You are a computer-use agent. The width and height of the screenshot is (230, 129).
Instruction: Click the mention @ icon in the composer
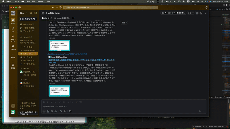pyautogui.click(x=56, y=111)
